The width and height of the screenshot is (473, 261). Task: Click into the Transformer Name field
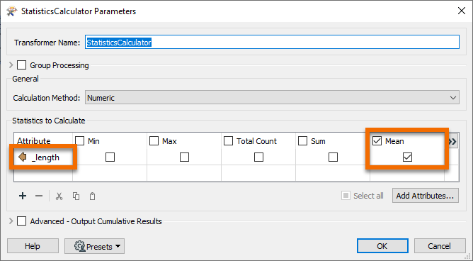[272, 43]
